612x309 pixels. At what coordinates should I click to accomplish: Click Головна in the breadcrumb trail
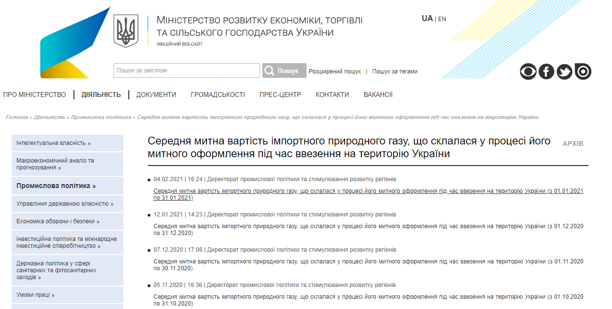(17, 117)
